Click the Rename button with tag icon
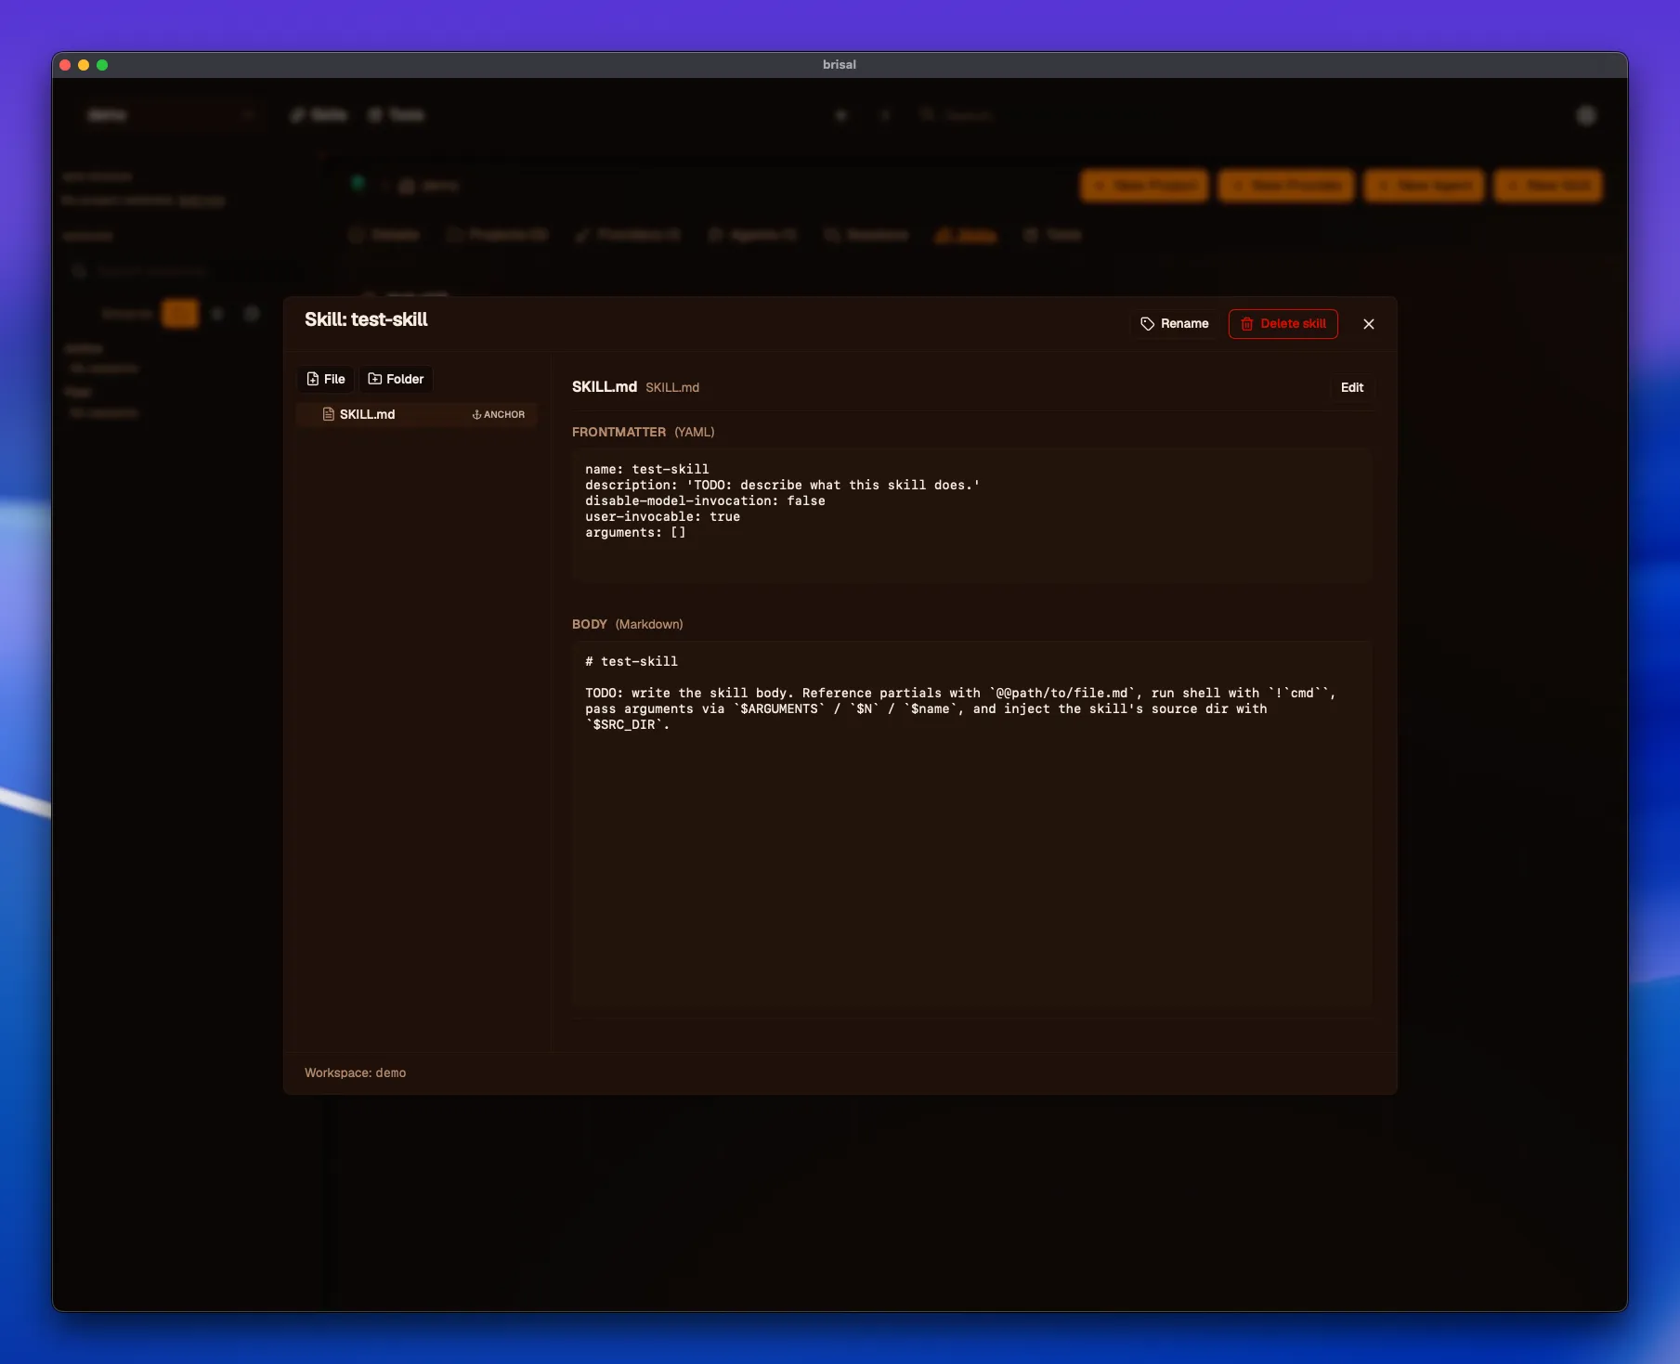 point(1174,324)
